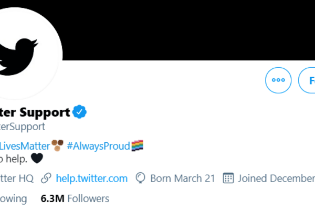Click the calendar joined-date icon
315x210 pixels.
tap(228, 178)
